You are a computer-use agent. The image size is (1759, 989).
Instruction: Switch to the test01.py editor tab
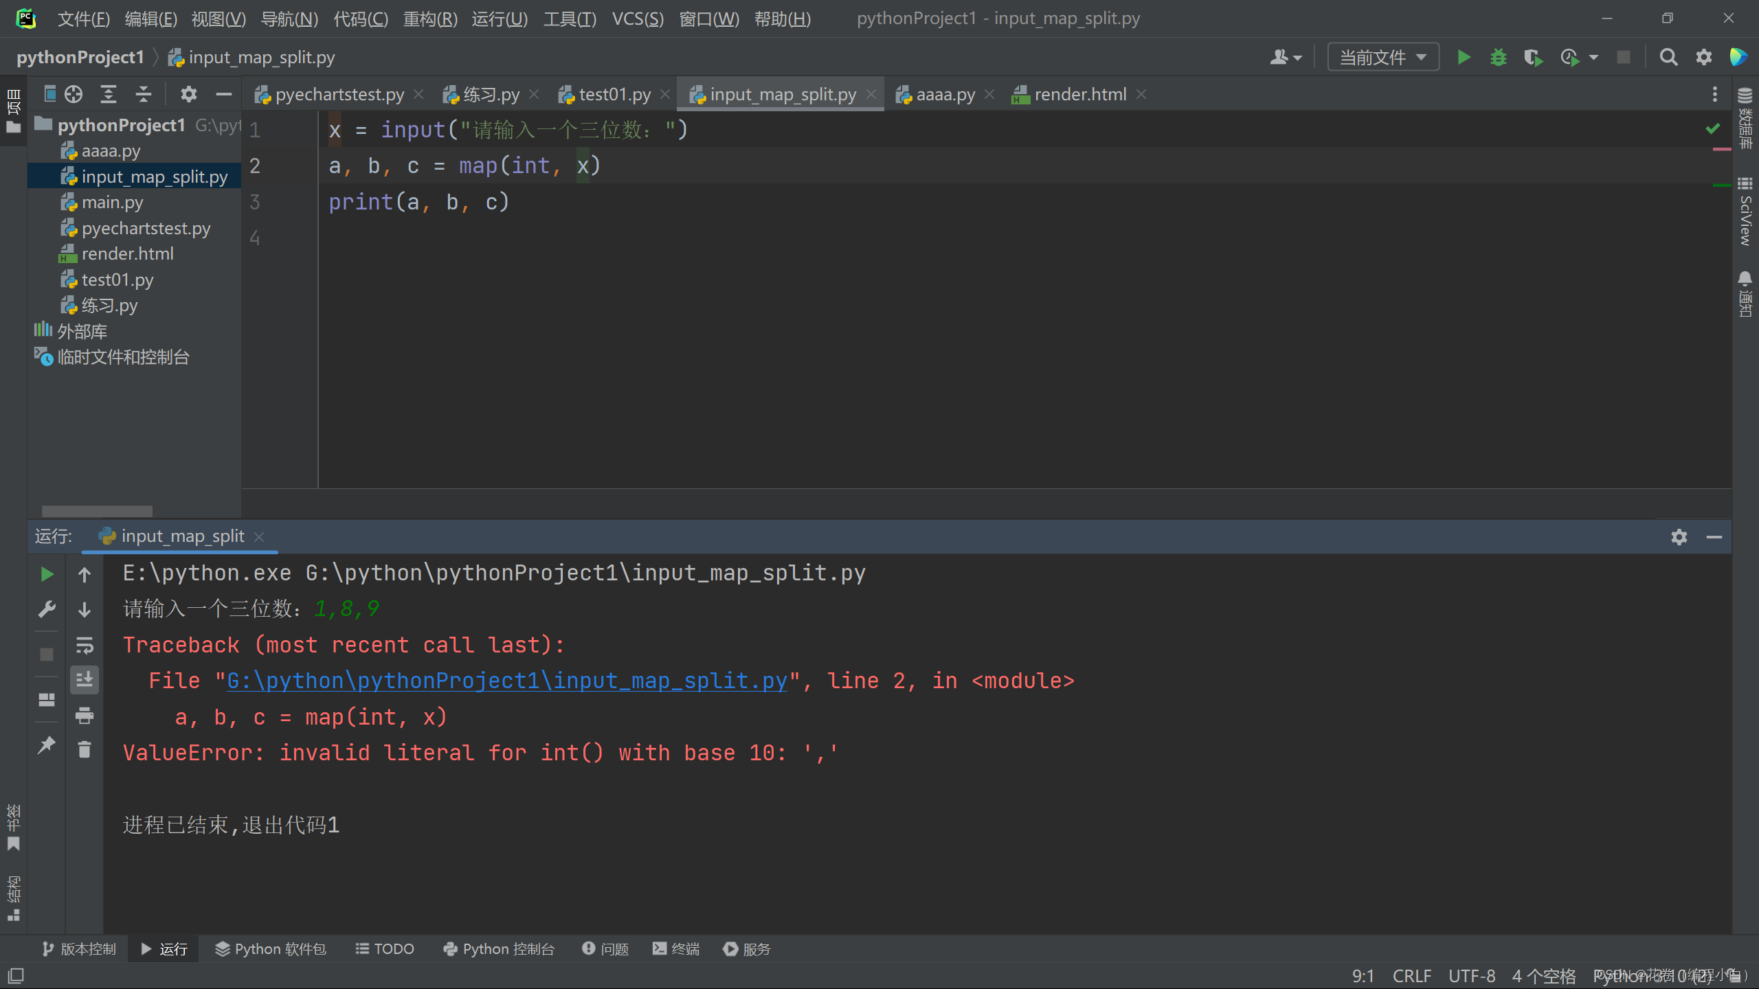click(614, 94)
